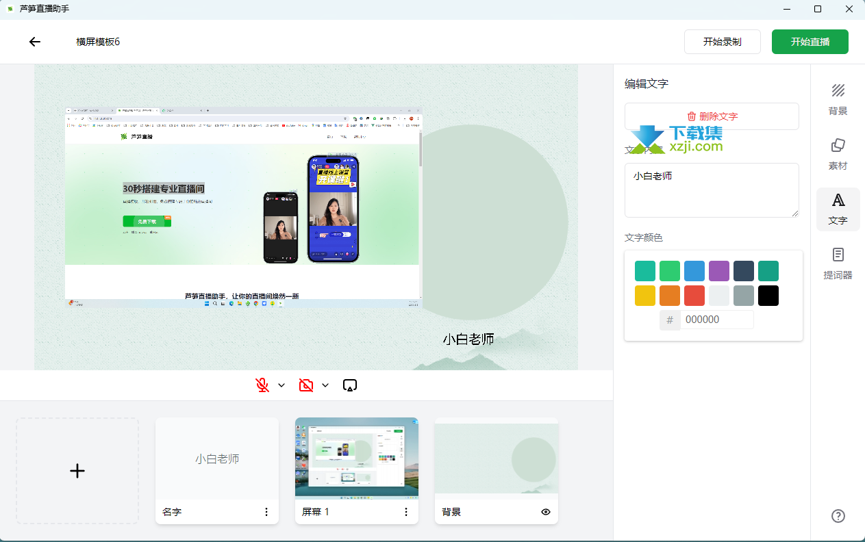Click 名字 layer label
Viewport: 865px width, 542px height.
[172, 512]
